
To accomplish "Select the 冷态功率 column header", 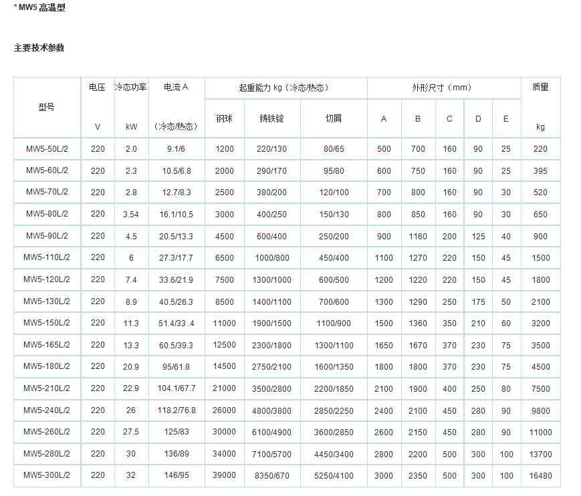I will pos(131,88).
